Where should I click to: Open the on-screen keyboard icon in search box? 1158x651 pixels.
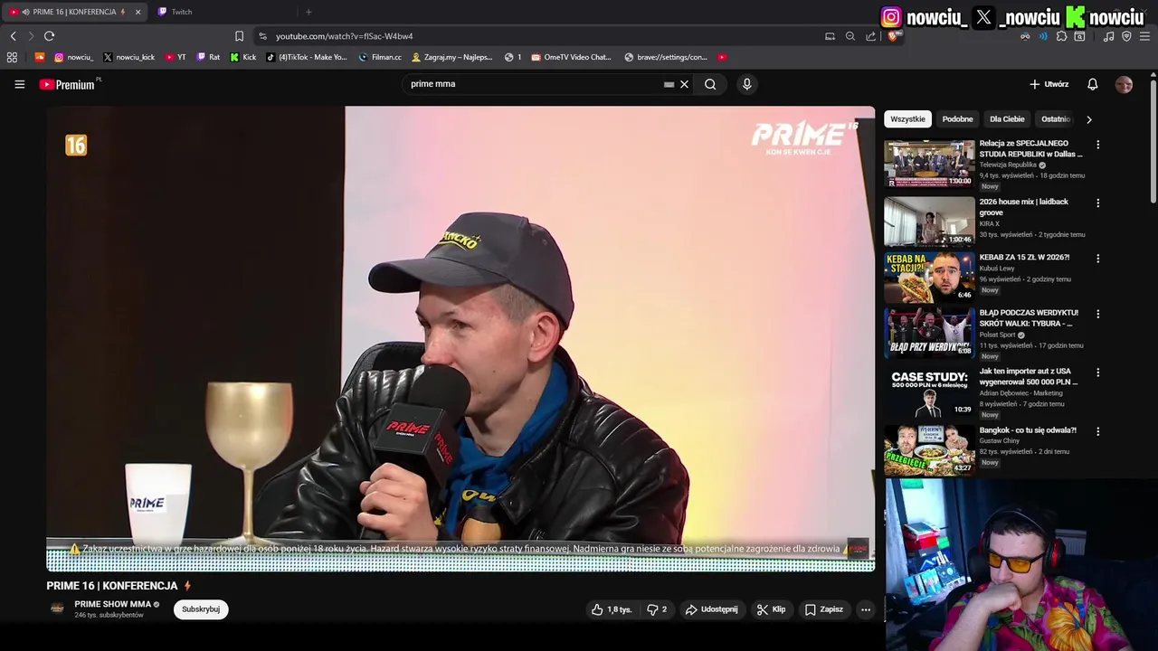669,84
